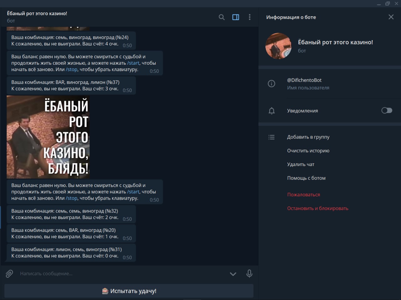
Task: Click message with combination №32
Action: tap(71, 214)
